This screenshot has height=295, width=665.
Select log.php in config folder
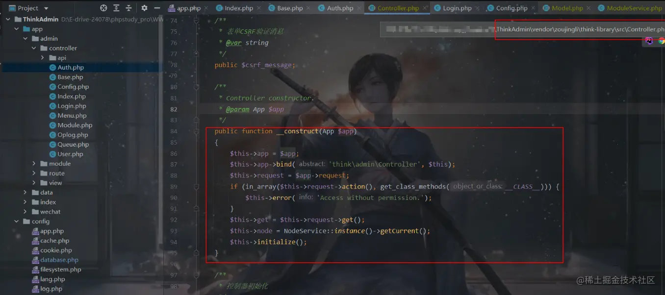(51, 289)
